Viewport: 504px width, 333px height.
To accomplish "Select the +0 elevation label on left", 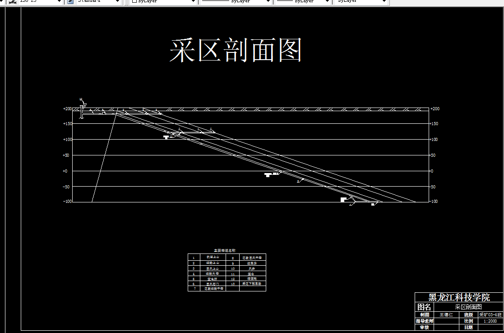I will pyautogui.click(x=65, y=171).
